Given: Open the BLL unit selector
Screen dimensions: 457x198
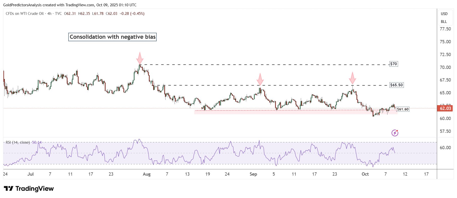Looking at the screenshot, I should 444,22.
